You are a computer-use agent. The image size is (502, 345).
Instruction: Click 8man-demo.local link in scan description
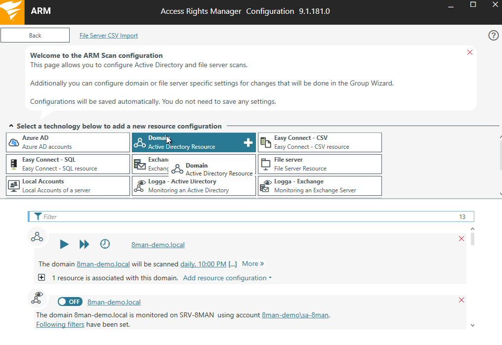pyautogui.click(x=103, y=264)
